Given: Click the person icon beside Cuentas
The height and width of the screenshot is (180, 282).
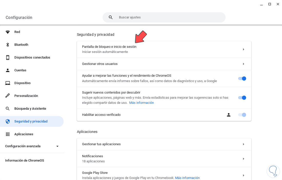Looking at the screenshot, I should (x=8, y=70).
